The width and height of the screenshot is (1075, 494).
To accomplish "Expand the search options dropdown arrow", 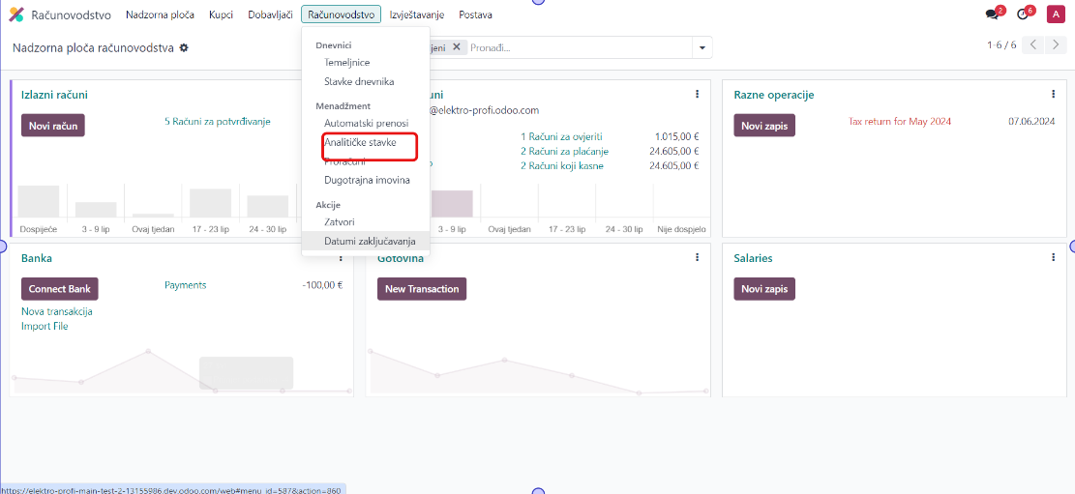I will tap(702, 47).
